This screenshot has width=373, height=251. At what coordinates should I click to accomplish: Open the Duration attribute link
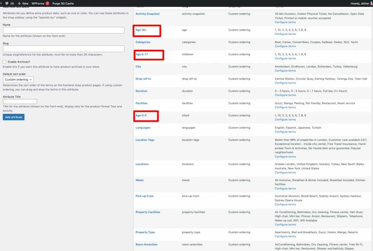pos(141,91)
